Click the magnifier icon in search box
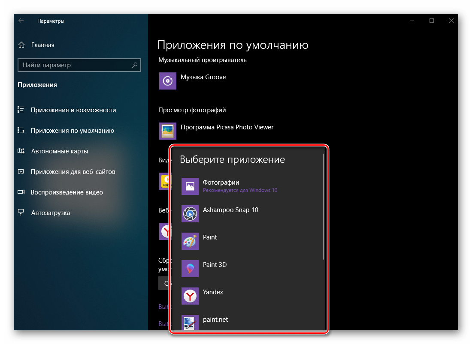Image resolution: width=472 pixels, height=344 pixels. click(136, 65)
